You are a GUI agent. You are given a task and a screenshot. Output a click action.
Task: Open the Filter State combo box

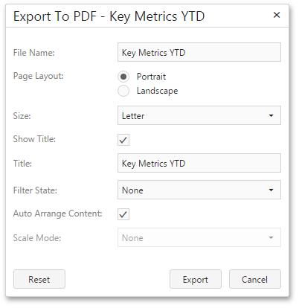(x=199, y=190)
